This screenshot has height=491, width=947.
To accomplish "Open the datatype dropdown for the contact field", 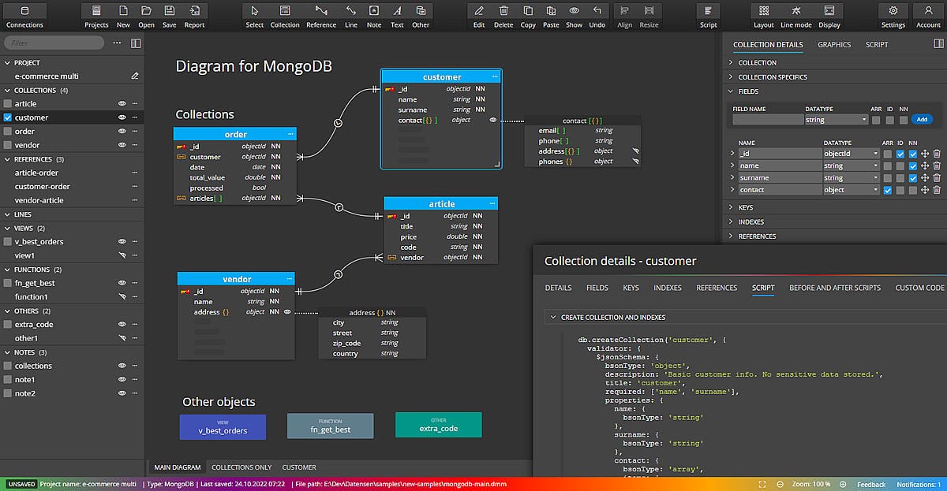I will (x=876, y=189).
